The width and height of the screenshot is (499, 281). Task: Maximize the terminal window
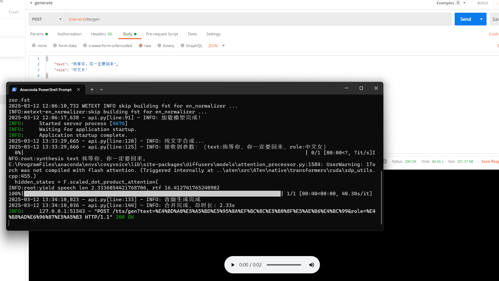click(x=361, y=88)
